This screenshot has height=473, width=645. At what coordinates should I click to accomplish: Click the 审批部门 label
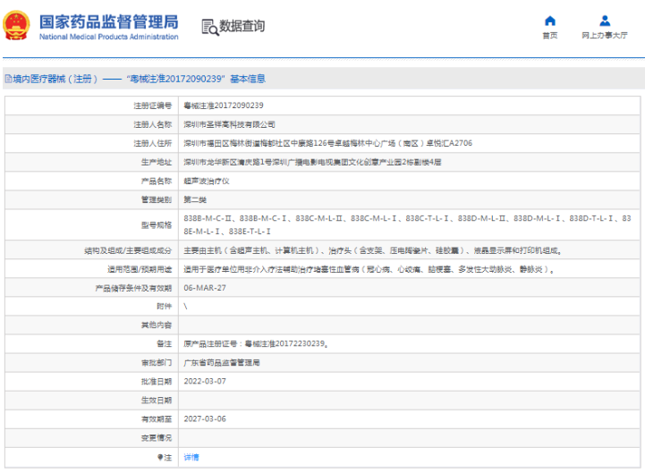point(157,363)
